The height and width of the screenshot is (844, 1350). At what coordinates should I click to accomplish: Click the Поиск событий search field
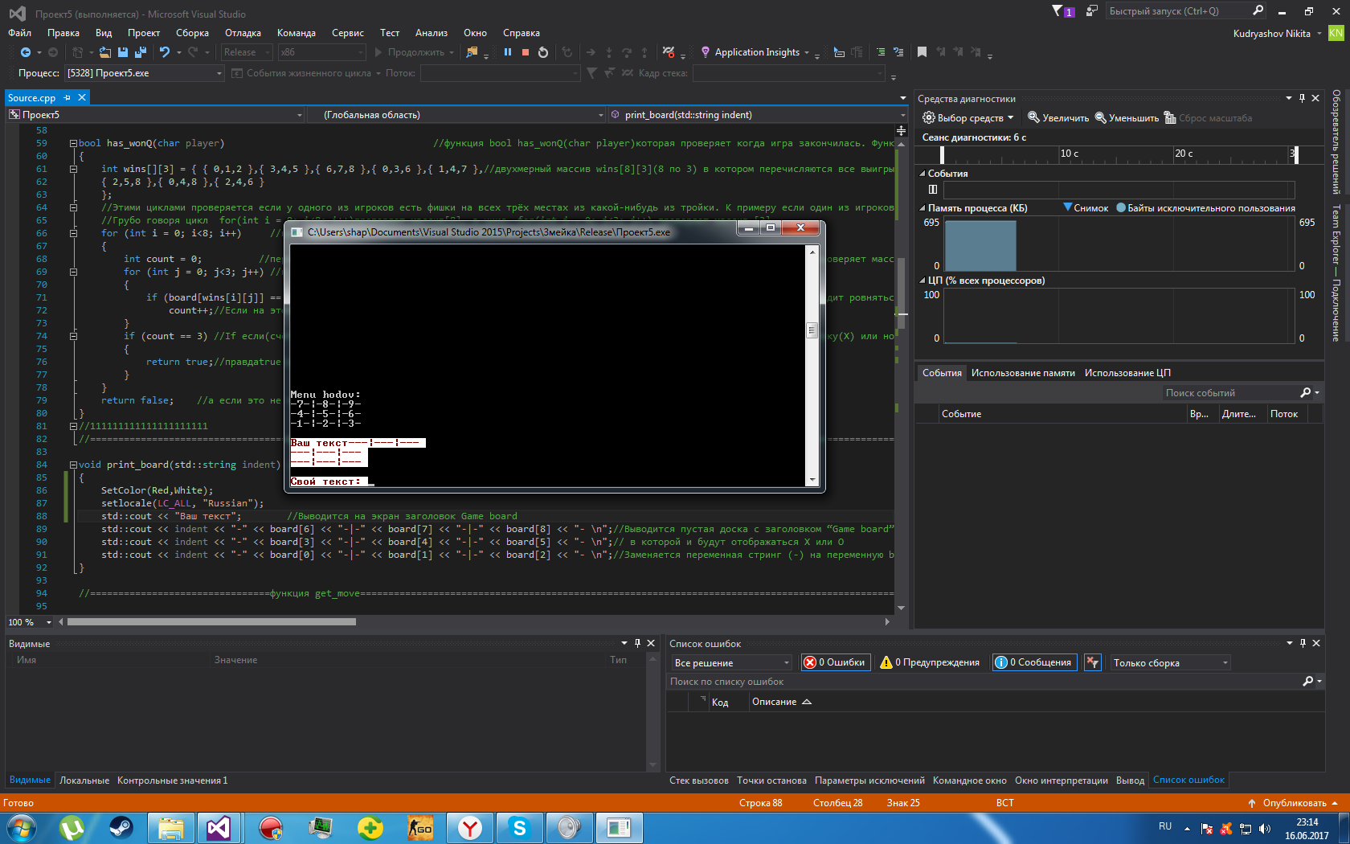tap(1229, 393)
